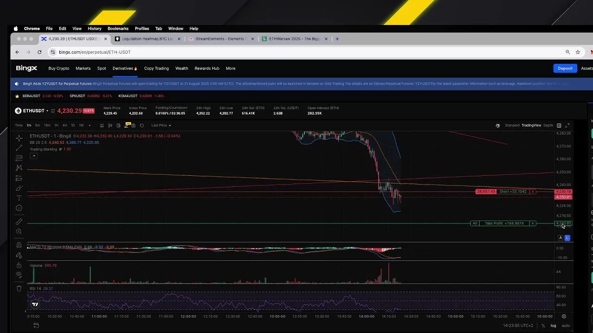The height and width of the screenshot is (333, 593).
Task: Toggle magnet mode on chart
Action: pos(19,245)
